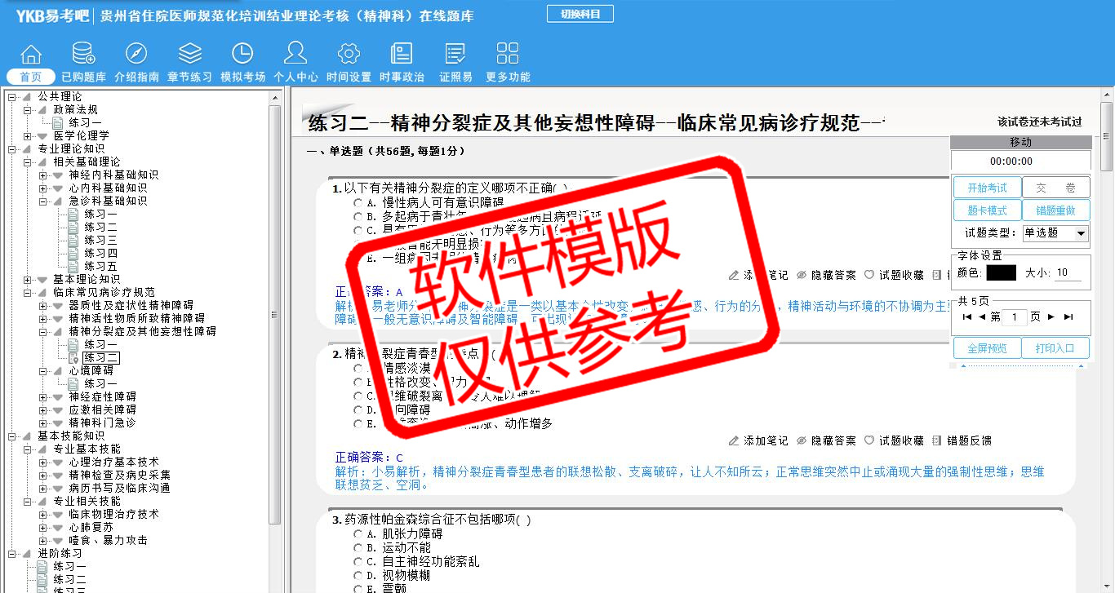Image resolution: width=1115 pixels, height=593 pixels.
Task: Click the 开始考试 button
Action: (x=987, y=188)
